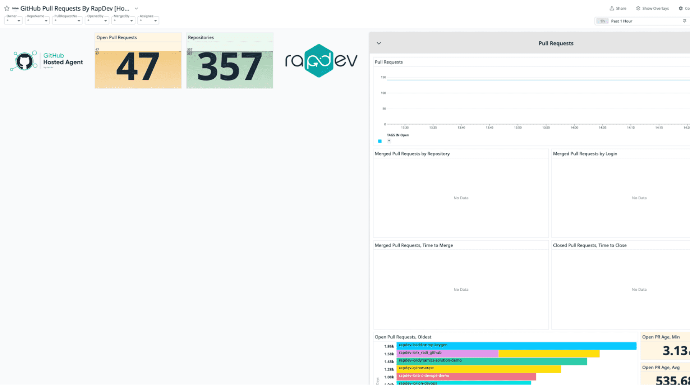690x388 pixels.
Task: Click the Open Pull Requests widget title
Action: (x=116, y=37)
